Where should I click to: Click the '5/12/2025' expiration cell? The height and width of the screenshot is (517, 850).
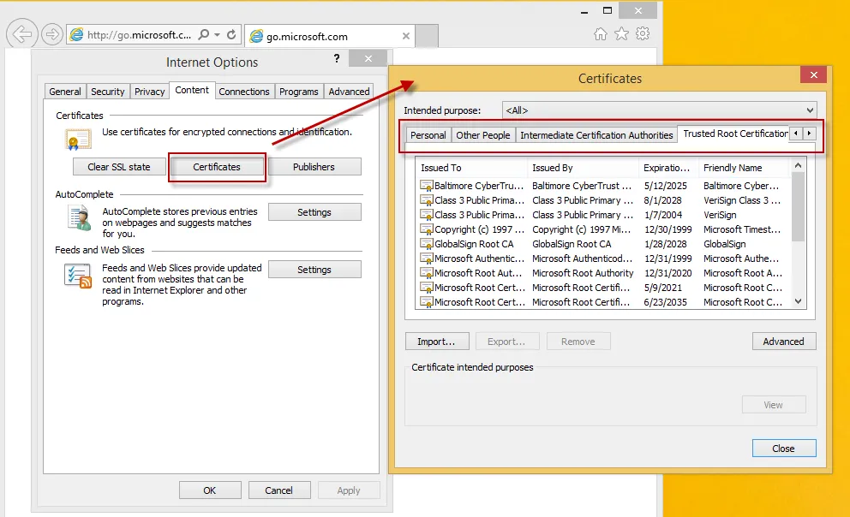[x=665, y=186]
